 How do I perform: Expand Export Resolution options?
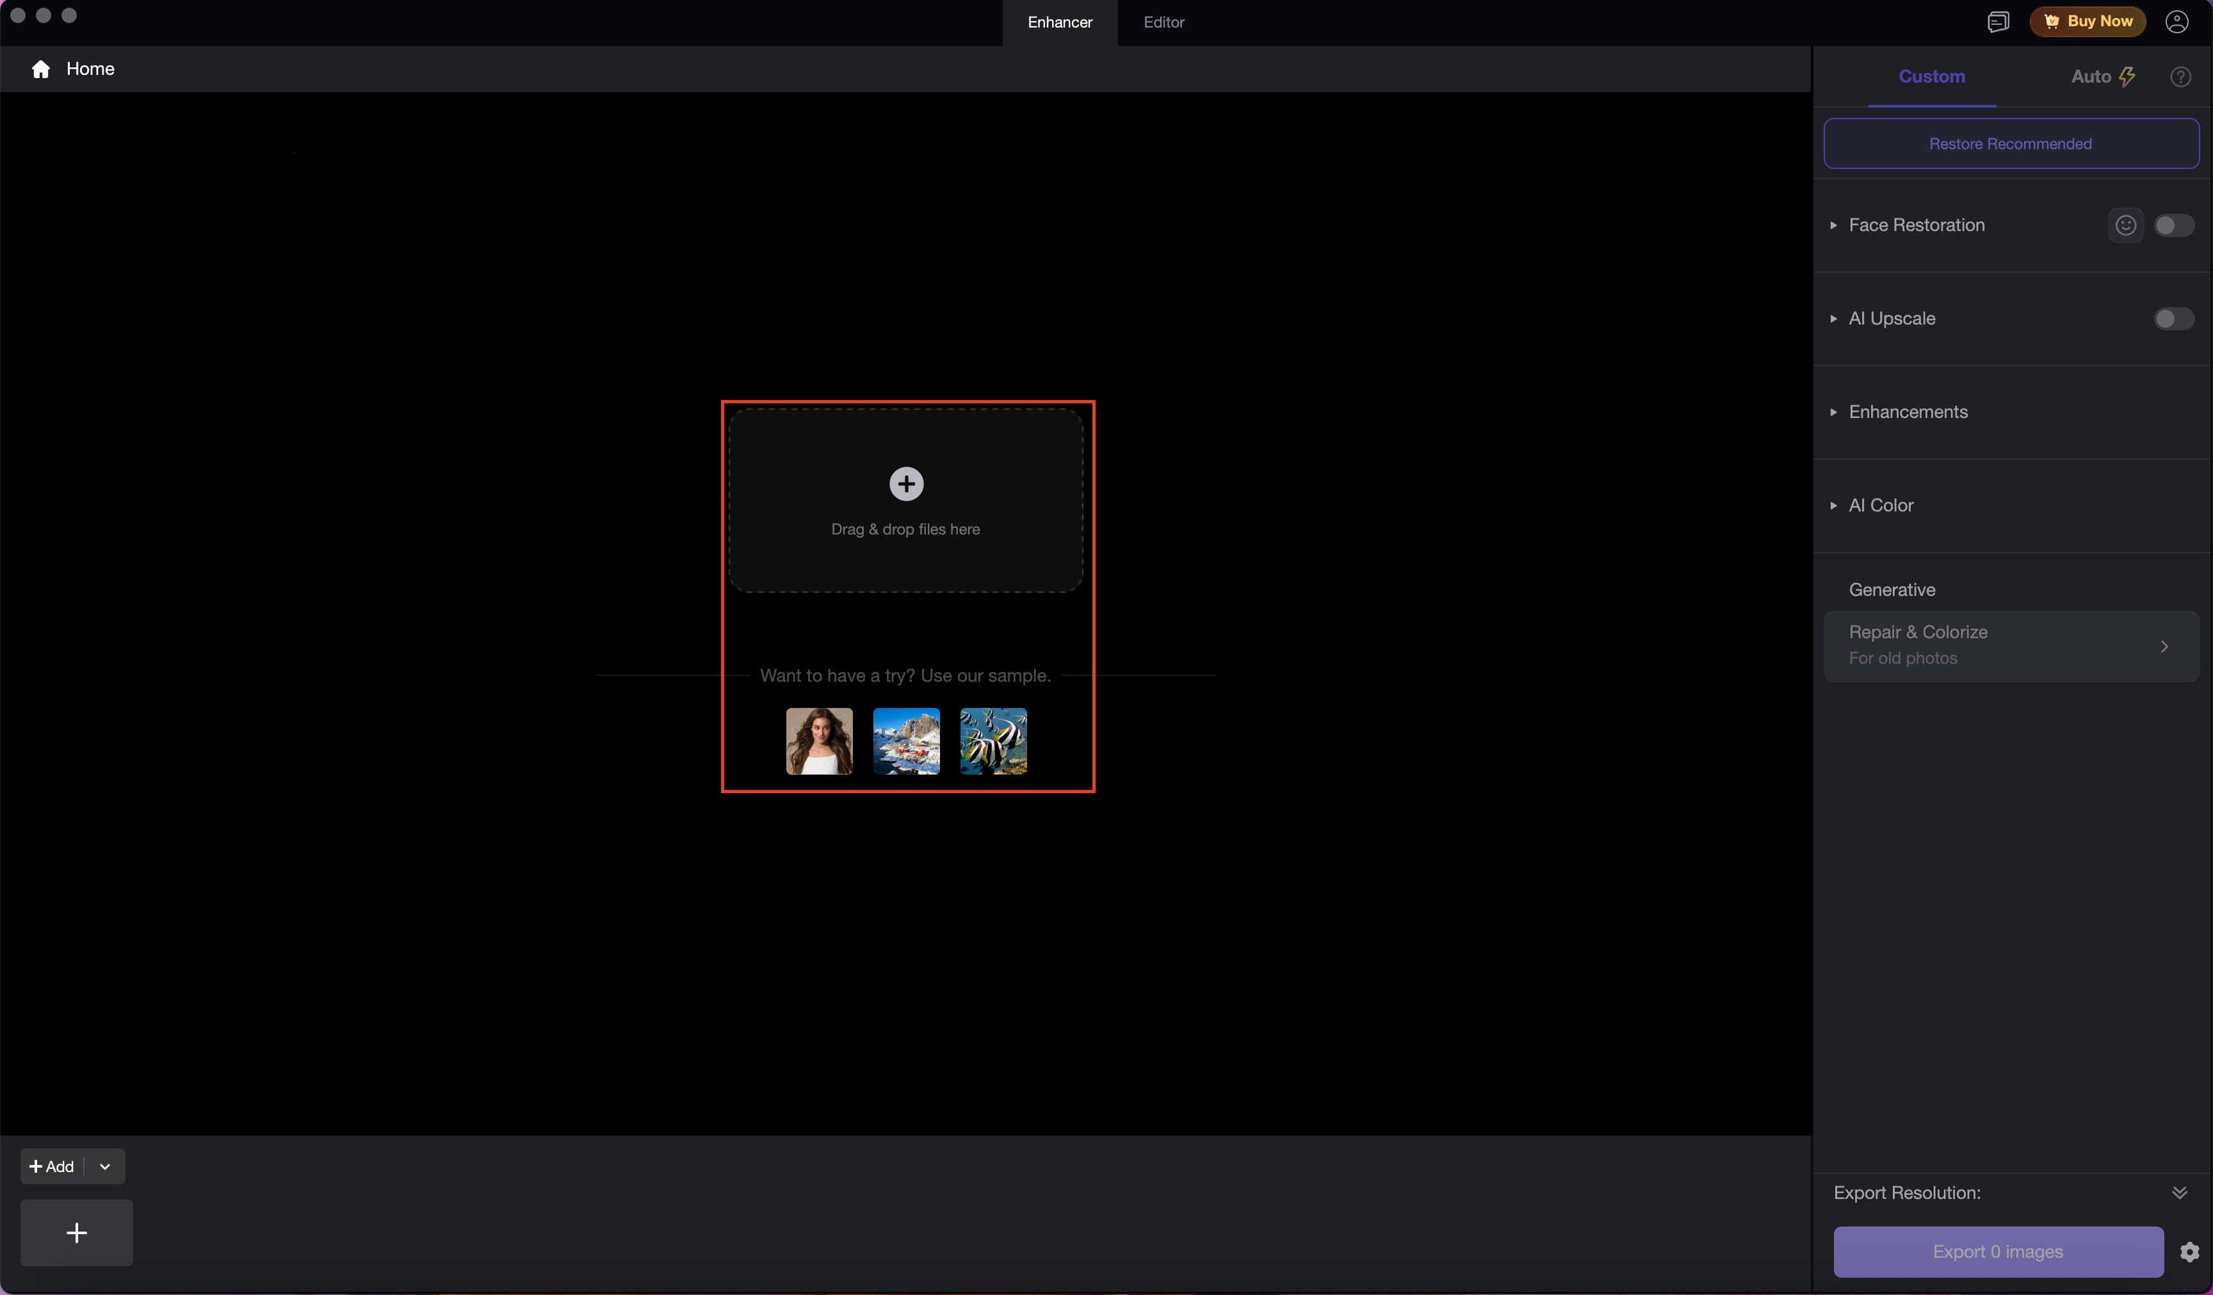(2179, 1193)
